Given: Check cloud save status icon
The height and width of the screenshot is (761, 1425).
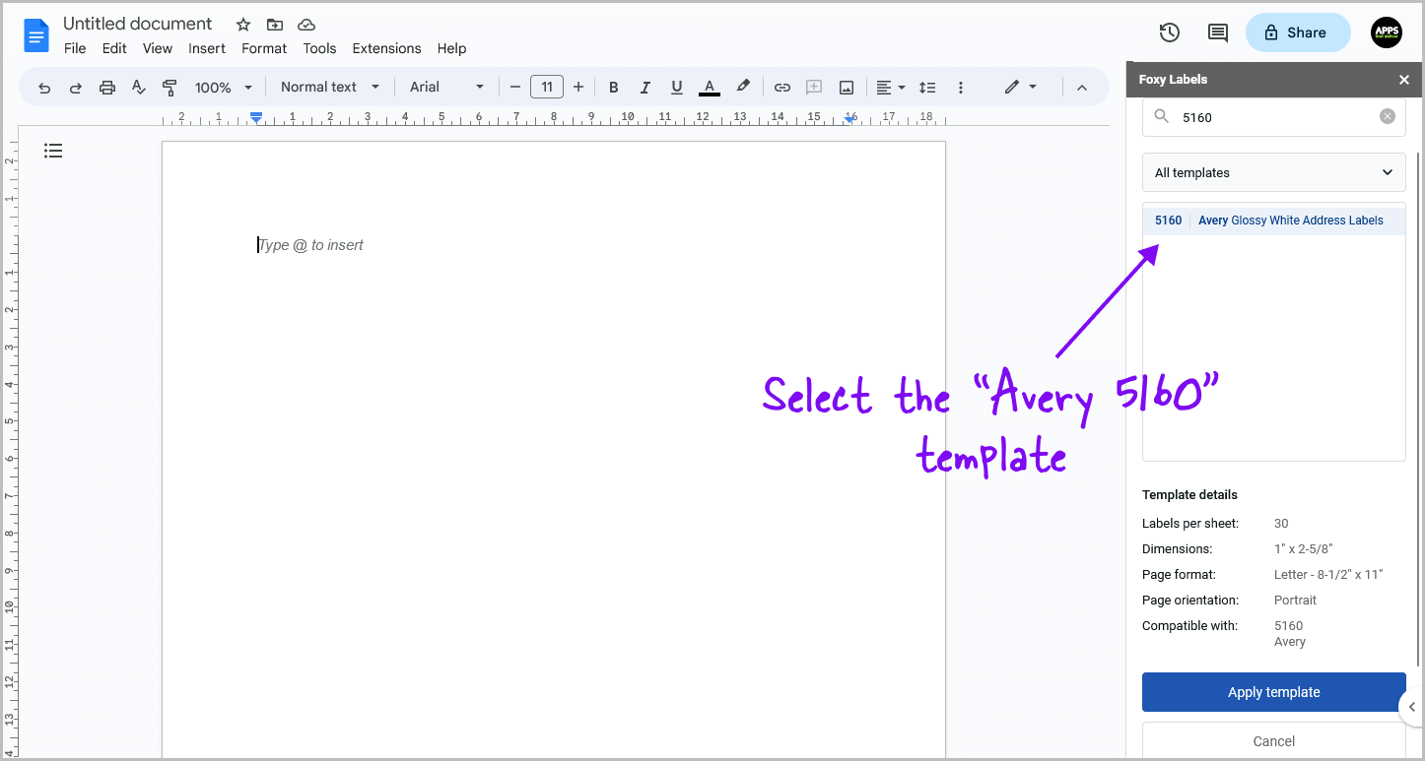Looking at the screenshot, I should pyautogui.click(x=306, y=25).
